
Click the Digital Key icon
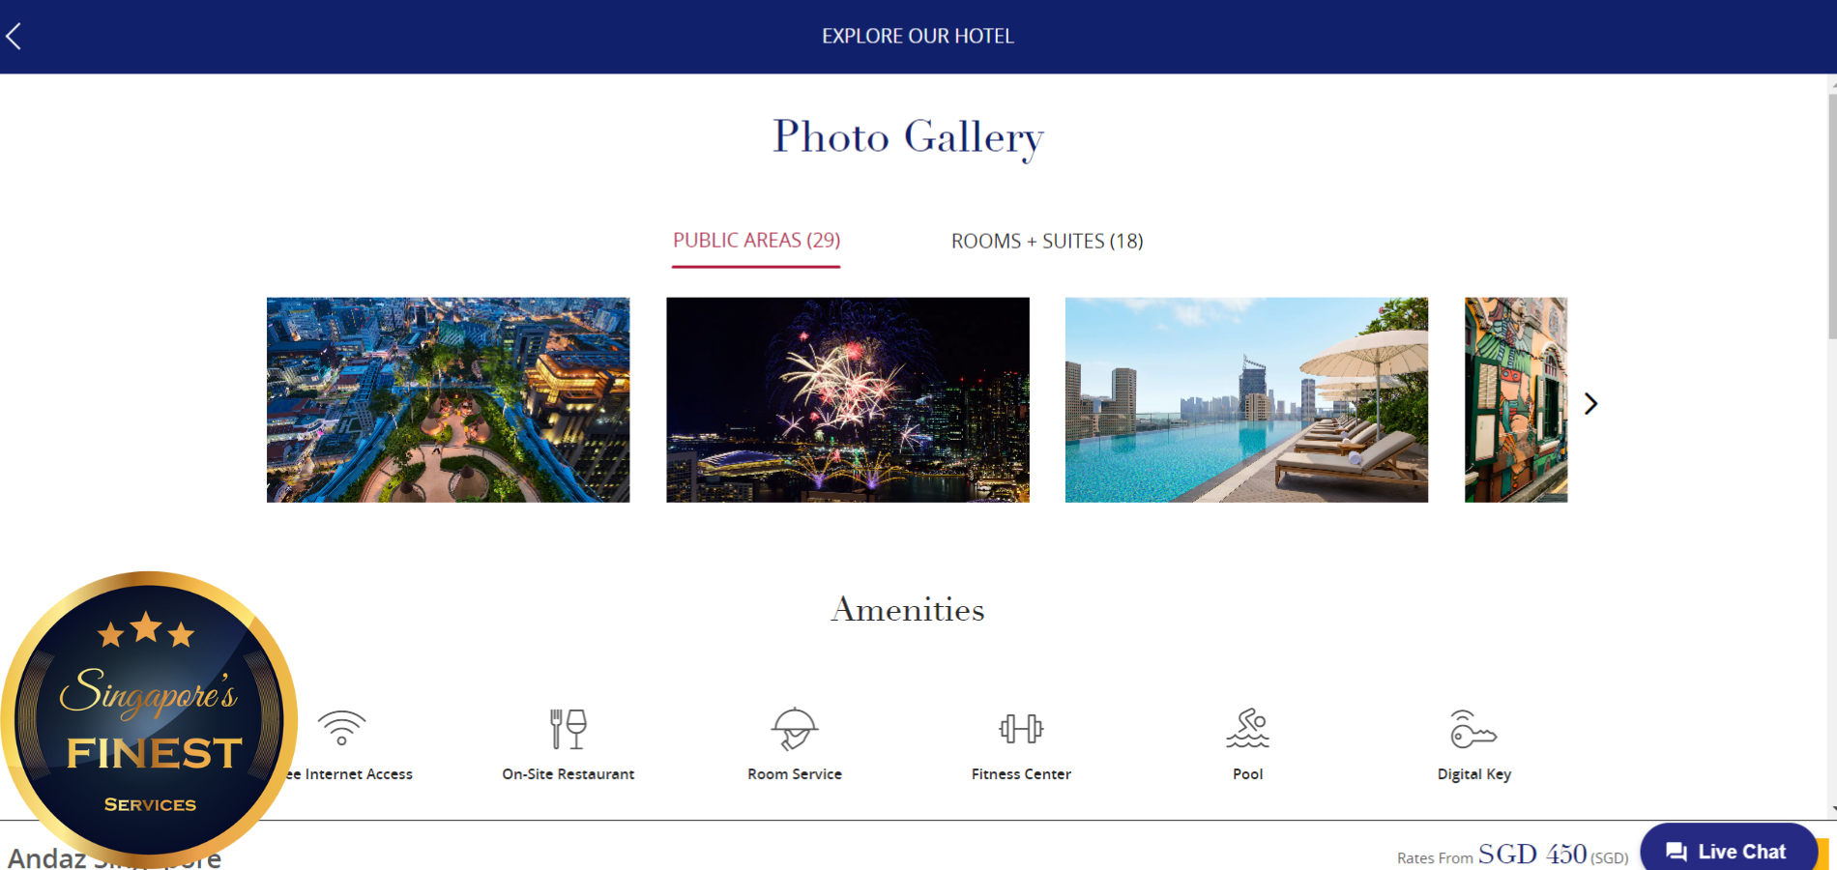click(1473, 729)
